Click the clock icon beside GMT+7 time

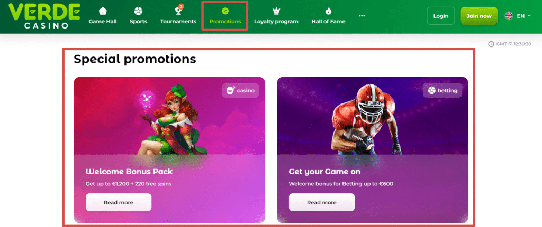click(x=491, y=44)
